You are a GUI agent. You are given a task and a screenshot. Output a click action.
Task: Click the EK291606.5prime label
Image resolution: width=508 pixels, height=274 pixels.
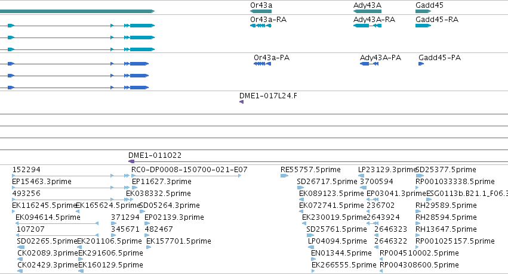click(110, 253)
